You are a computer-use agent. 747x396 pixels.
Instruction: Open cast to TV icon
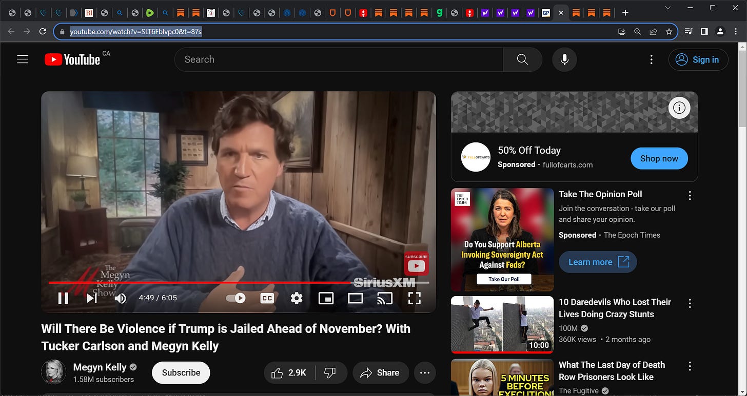pos(385,298)
